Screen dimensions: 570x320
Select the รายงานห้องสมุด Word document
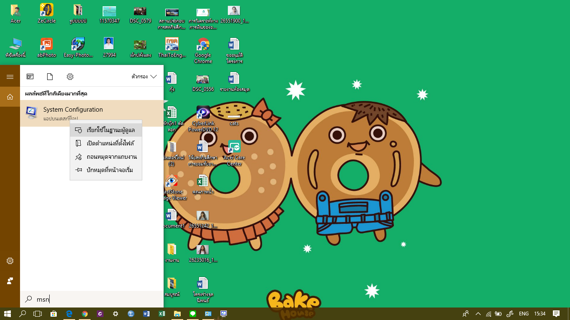point(234,82)
